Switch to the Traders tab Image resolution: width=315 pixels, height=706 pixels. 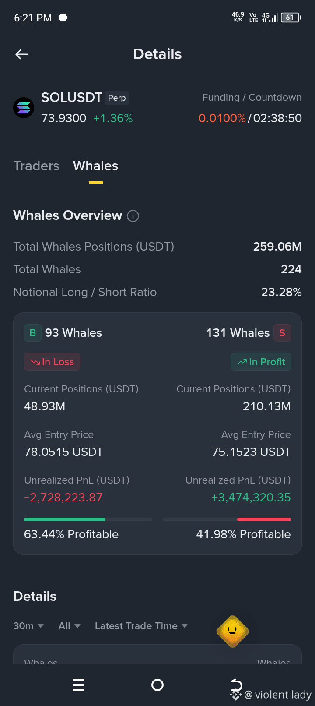(36, 166)
